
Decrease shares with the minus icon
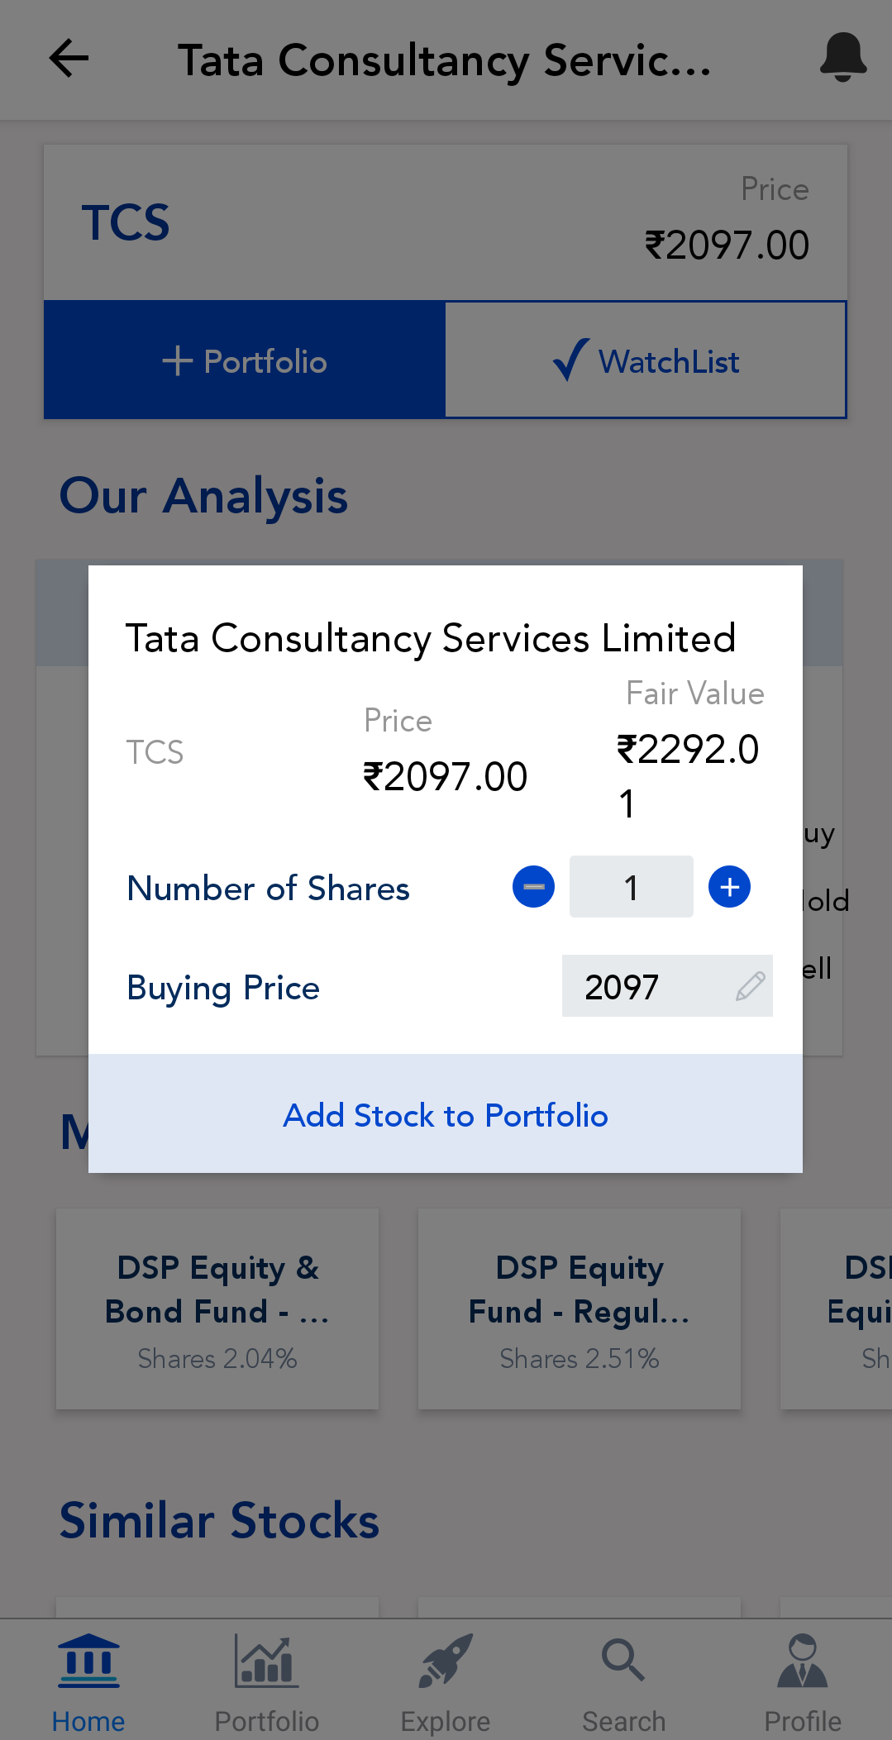533,887
